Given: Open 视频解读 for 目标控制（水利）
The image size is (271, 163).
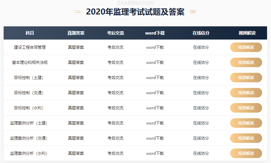Looking at the screenshot, I should pyautogui.click(x=246, y=108).
